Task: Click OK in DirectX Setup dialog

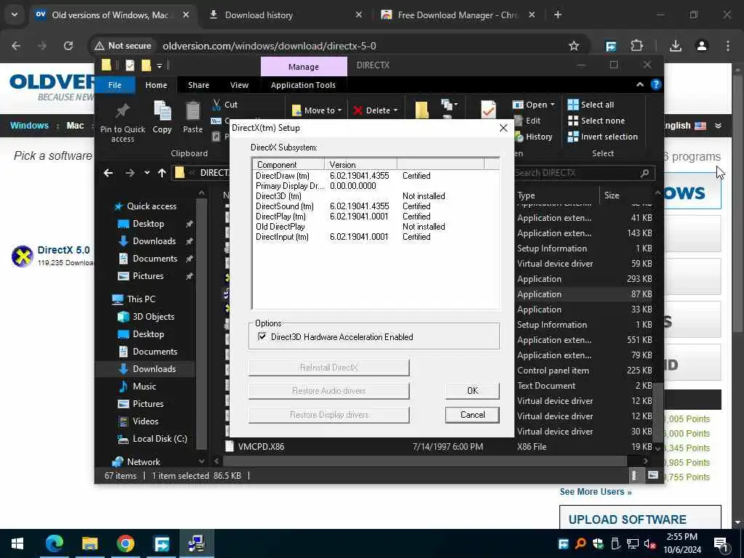Action: (472, 390)
